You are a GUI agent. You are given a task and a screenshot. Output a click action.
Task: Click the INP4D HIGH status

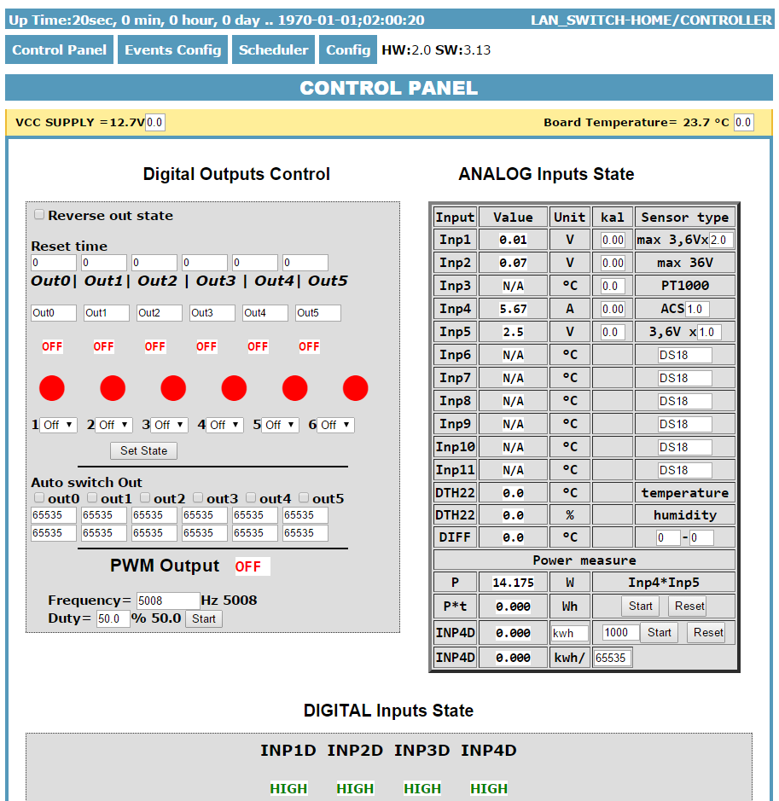click(489, 789)
